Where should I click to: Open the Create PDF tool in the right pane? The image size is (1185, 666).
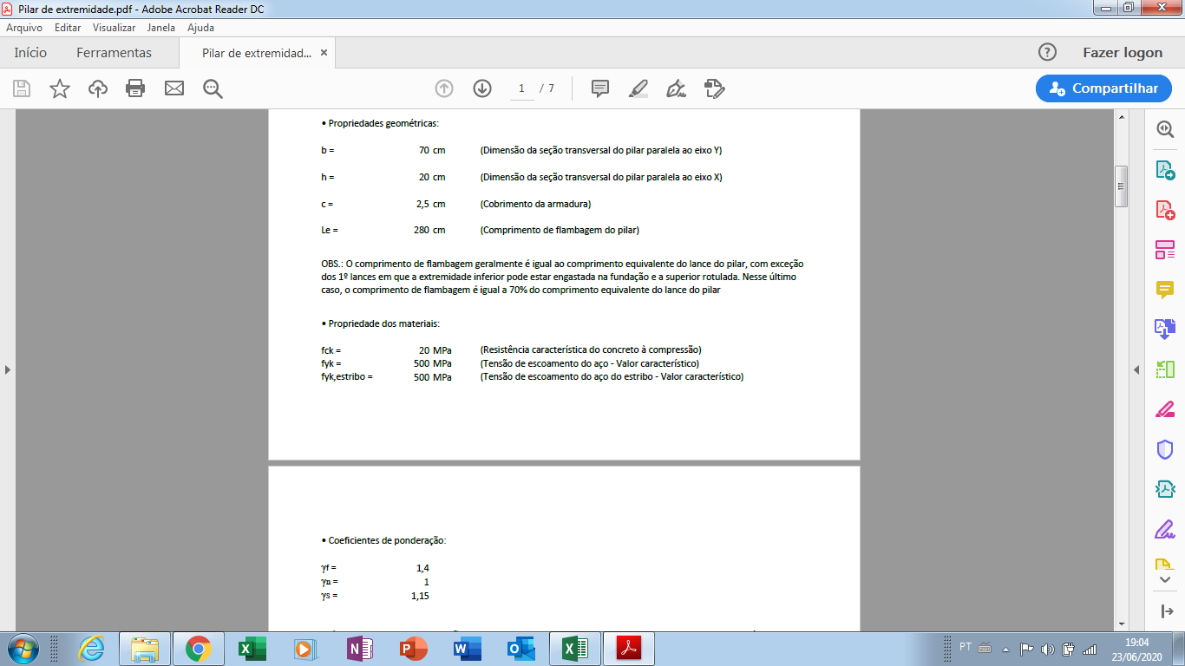pyautogui.click(x=1164, y=210)
